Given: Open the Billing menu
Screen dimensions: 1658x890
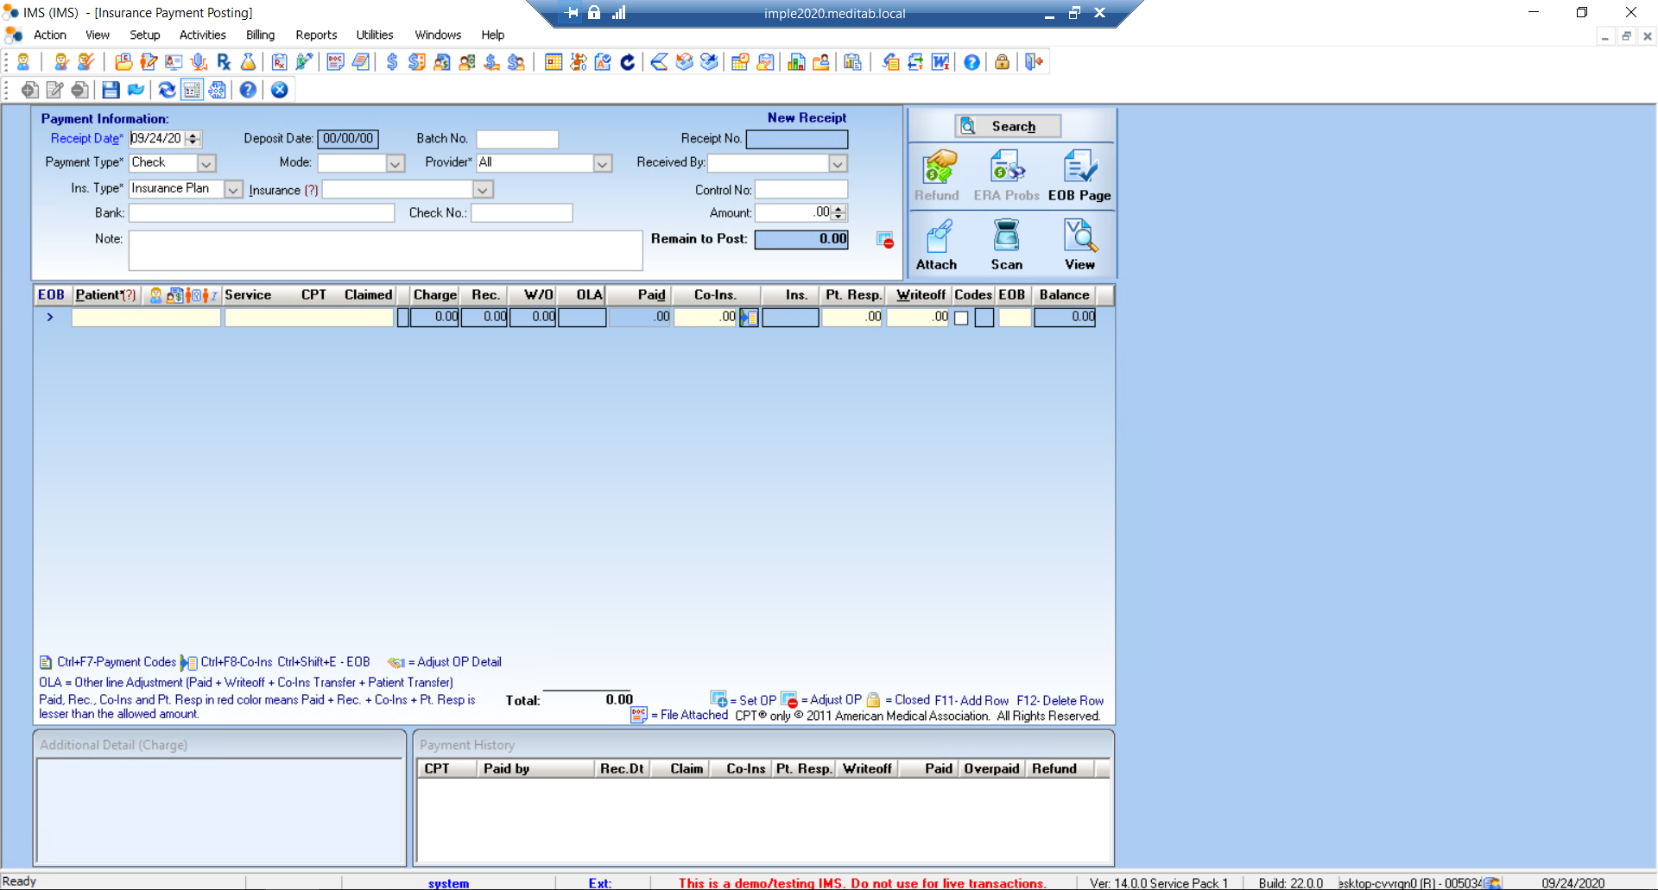Looking at the screenshot, I should [x=259, y=35].
